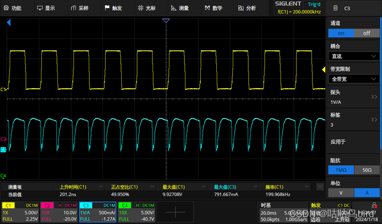The image size is (382, 224).
Task: Open the 时基 timebase settings box
Action: pos(283,212)
